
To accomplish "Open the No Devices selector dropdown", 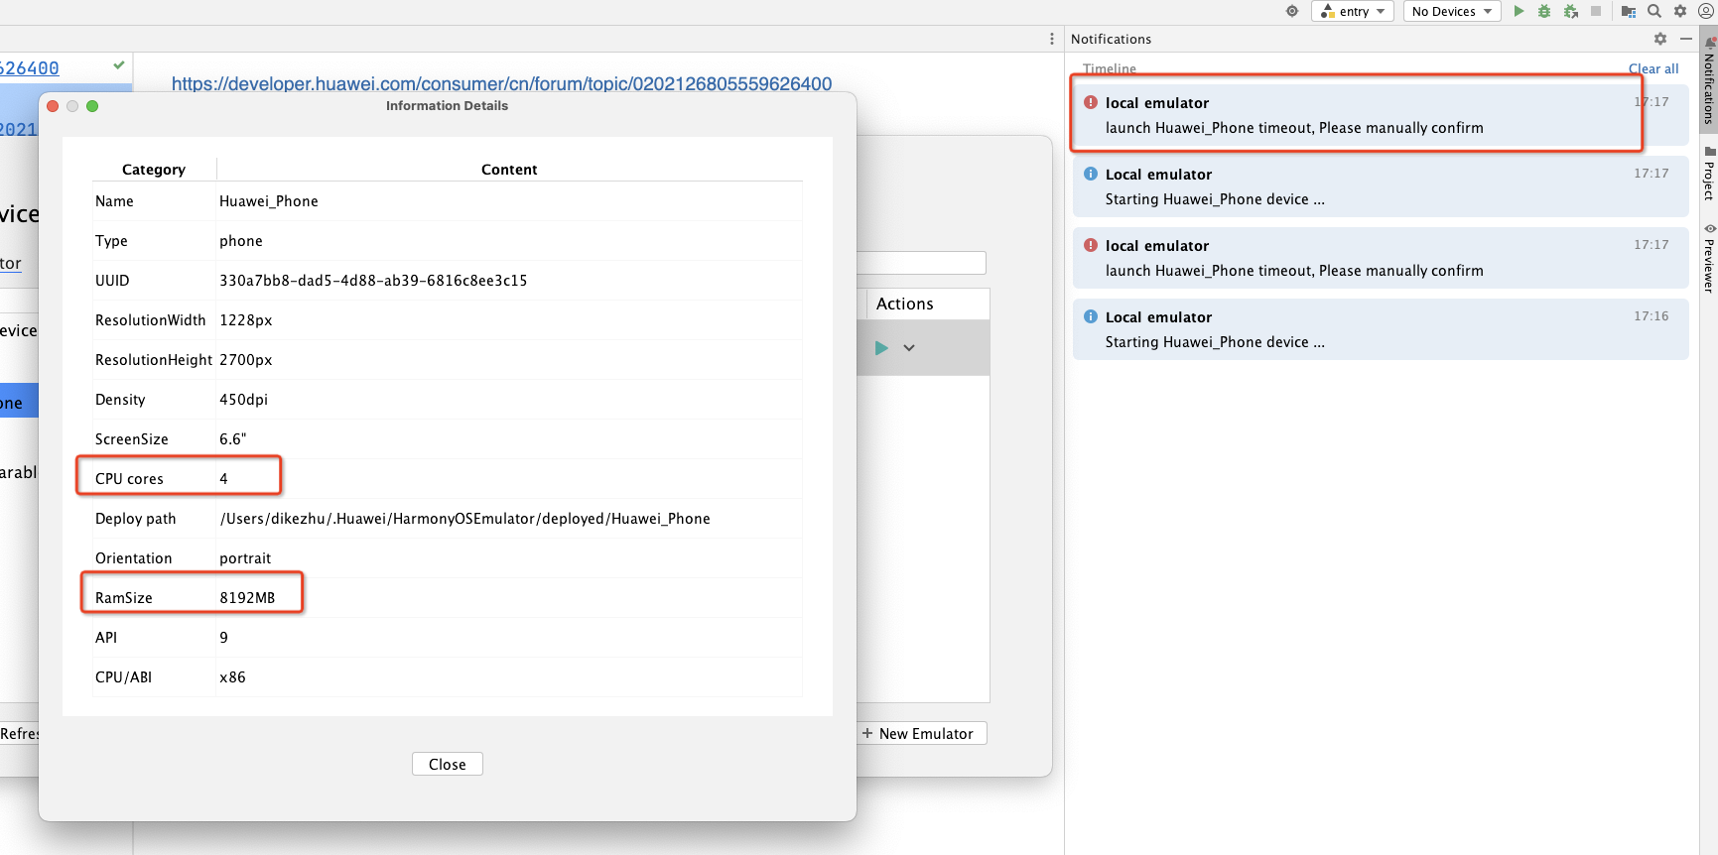I will coord(1452,11).
